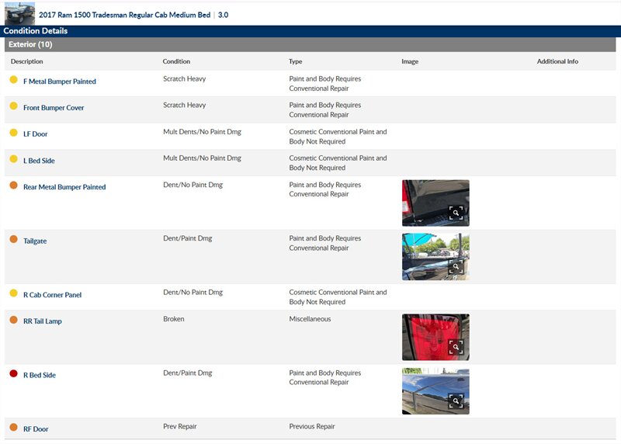Enlarge the RR Tail Lamp broken photo
Viewport: 621px width, 444px height.
tap(435, 337)
